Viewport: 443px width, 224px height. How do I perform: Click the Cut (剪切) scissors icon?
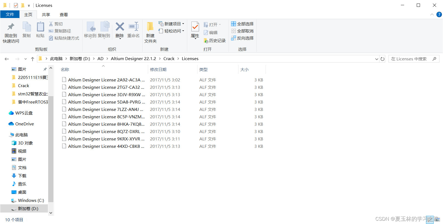[51, 24]
